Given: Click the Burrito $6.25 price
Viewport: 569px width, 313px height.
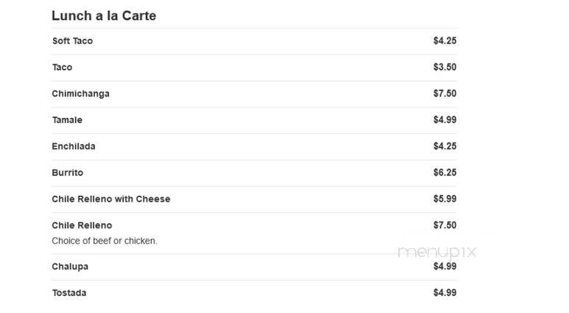Looking at the screenshot, I should pyautogui.click(x=445, y=172).
